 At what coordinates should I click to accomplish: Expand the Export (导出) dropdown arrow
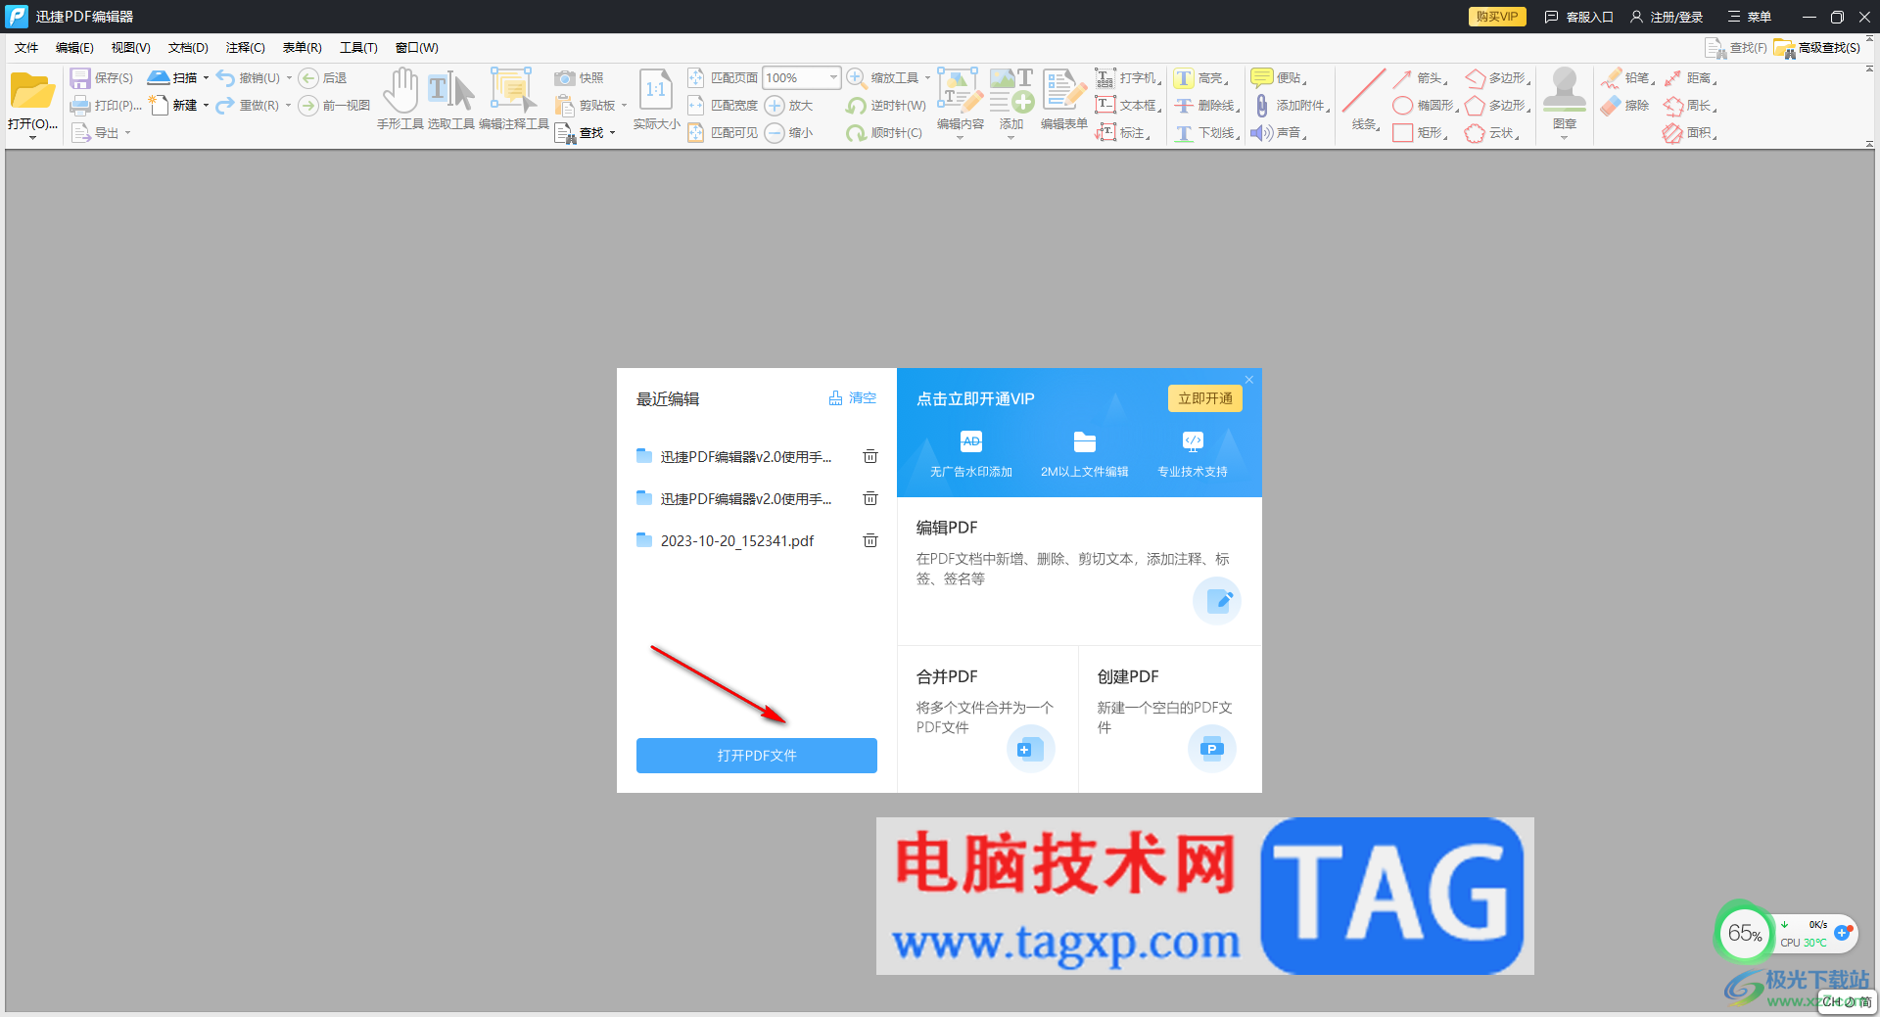pyautogui.click(x=127, y=133)
